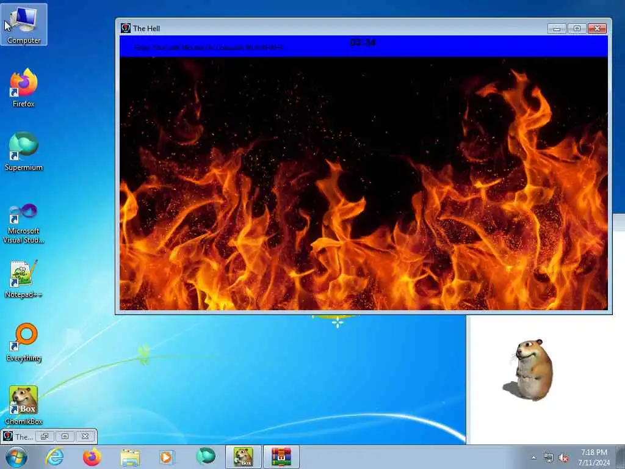Click the Show desktop strip
Screen dimensions: 625x469
pos(621,457)
